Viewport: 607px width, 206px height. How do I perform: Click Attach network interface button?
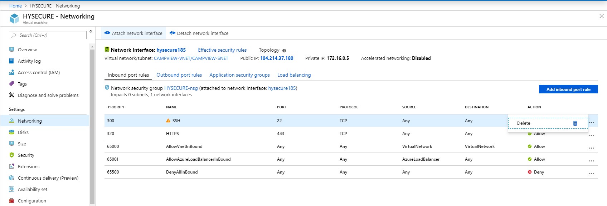133,33
